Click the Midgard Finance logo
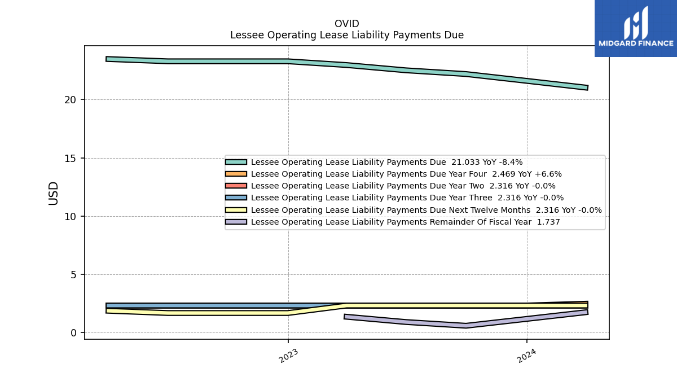Image resolution: width=677 pixels, height=381 pixels. (x=636, y=28)
